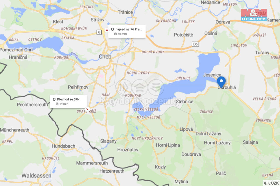This screenshot has height=186, width=280.
Task: Click the Stebnice village label
Action: 185,102
